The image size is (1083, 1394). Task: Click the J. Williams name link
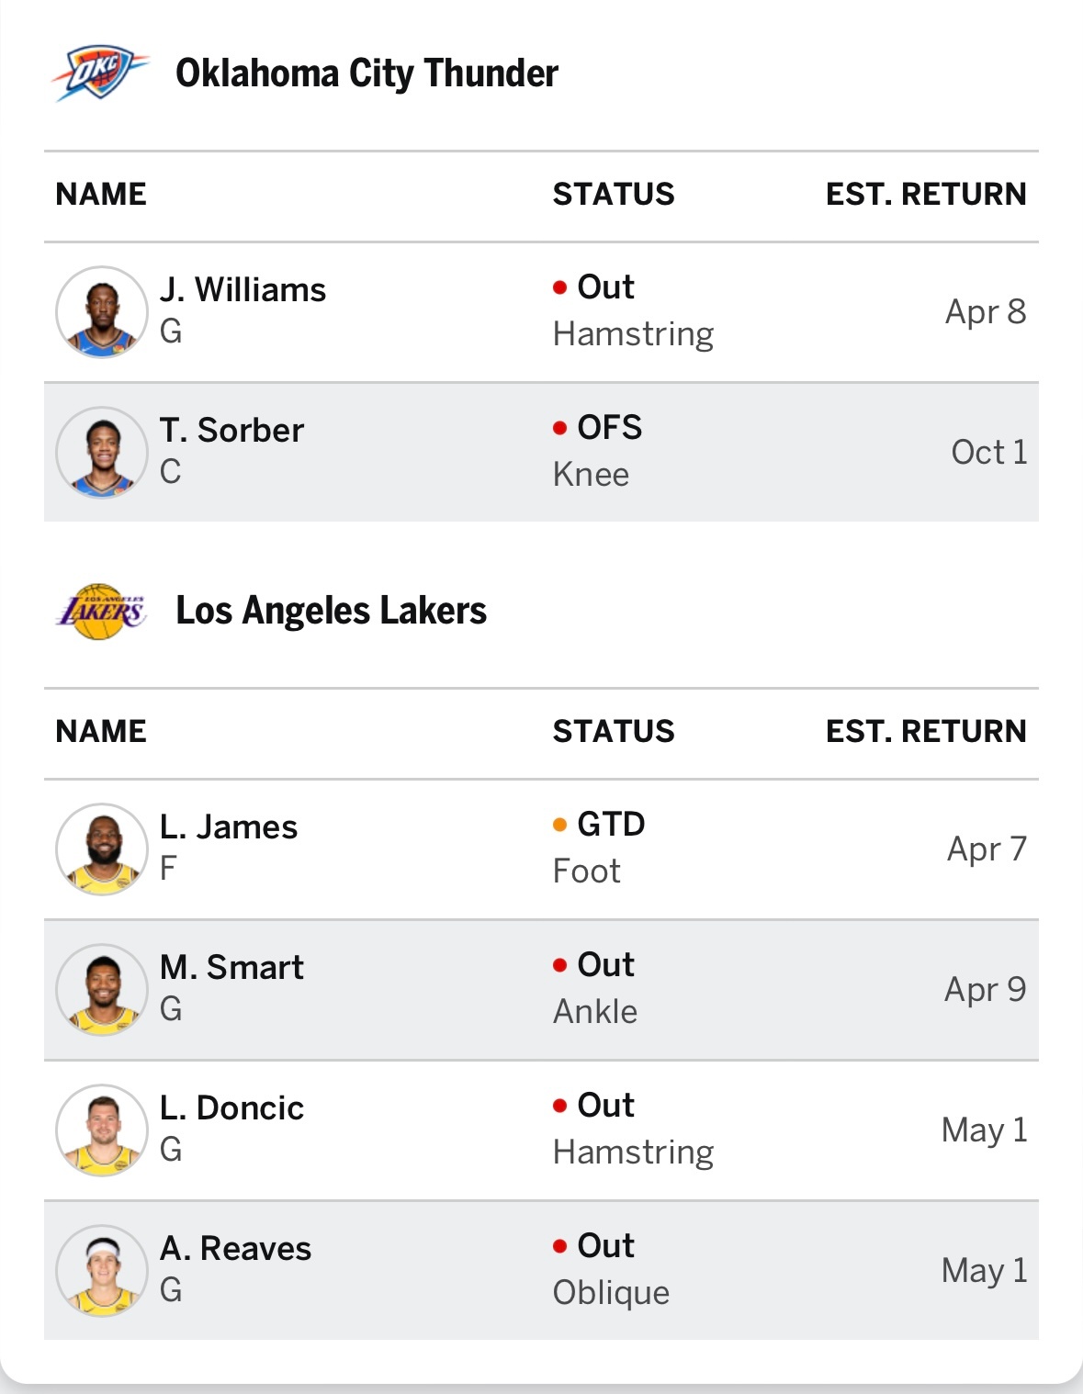click(x=243, y=290)
